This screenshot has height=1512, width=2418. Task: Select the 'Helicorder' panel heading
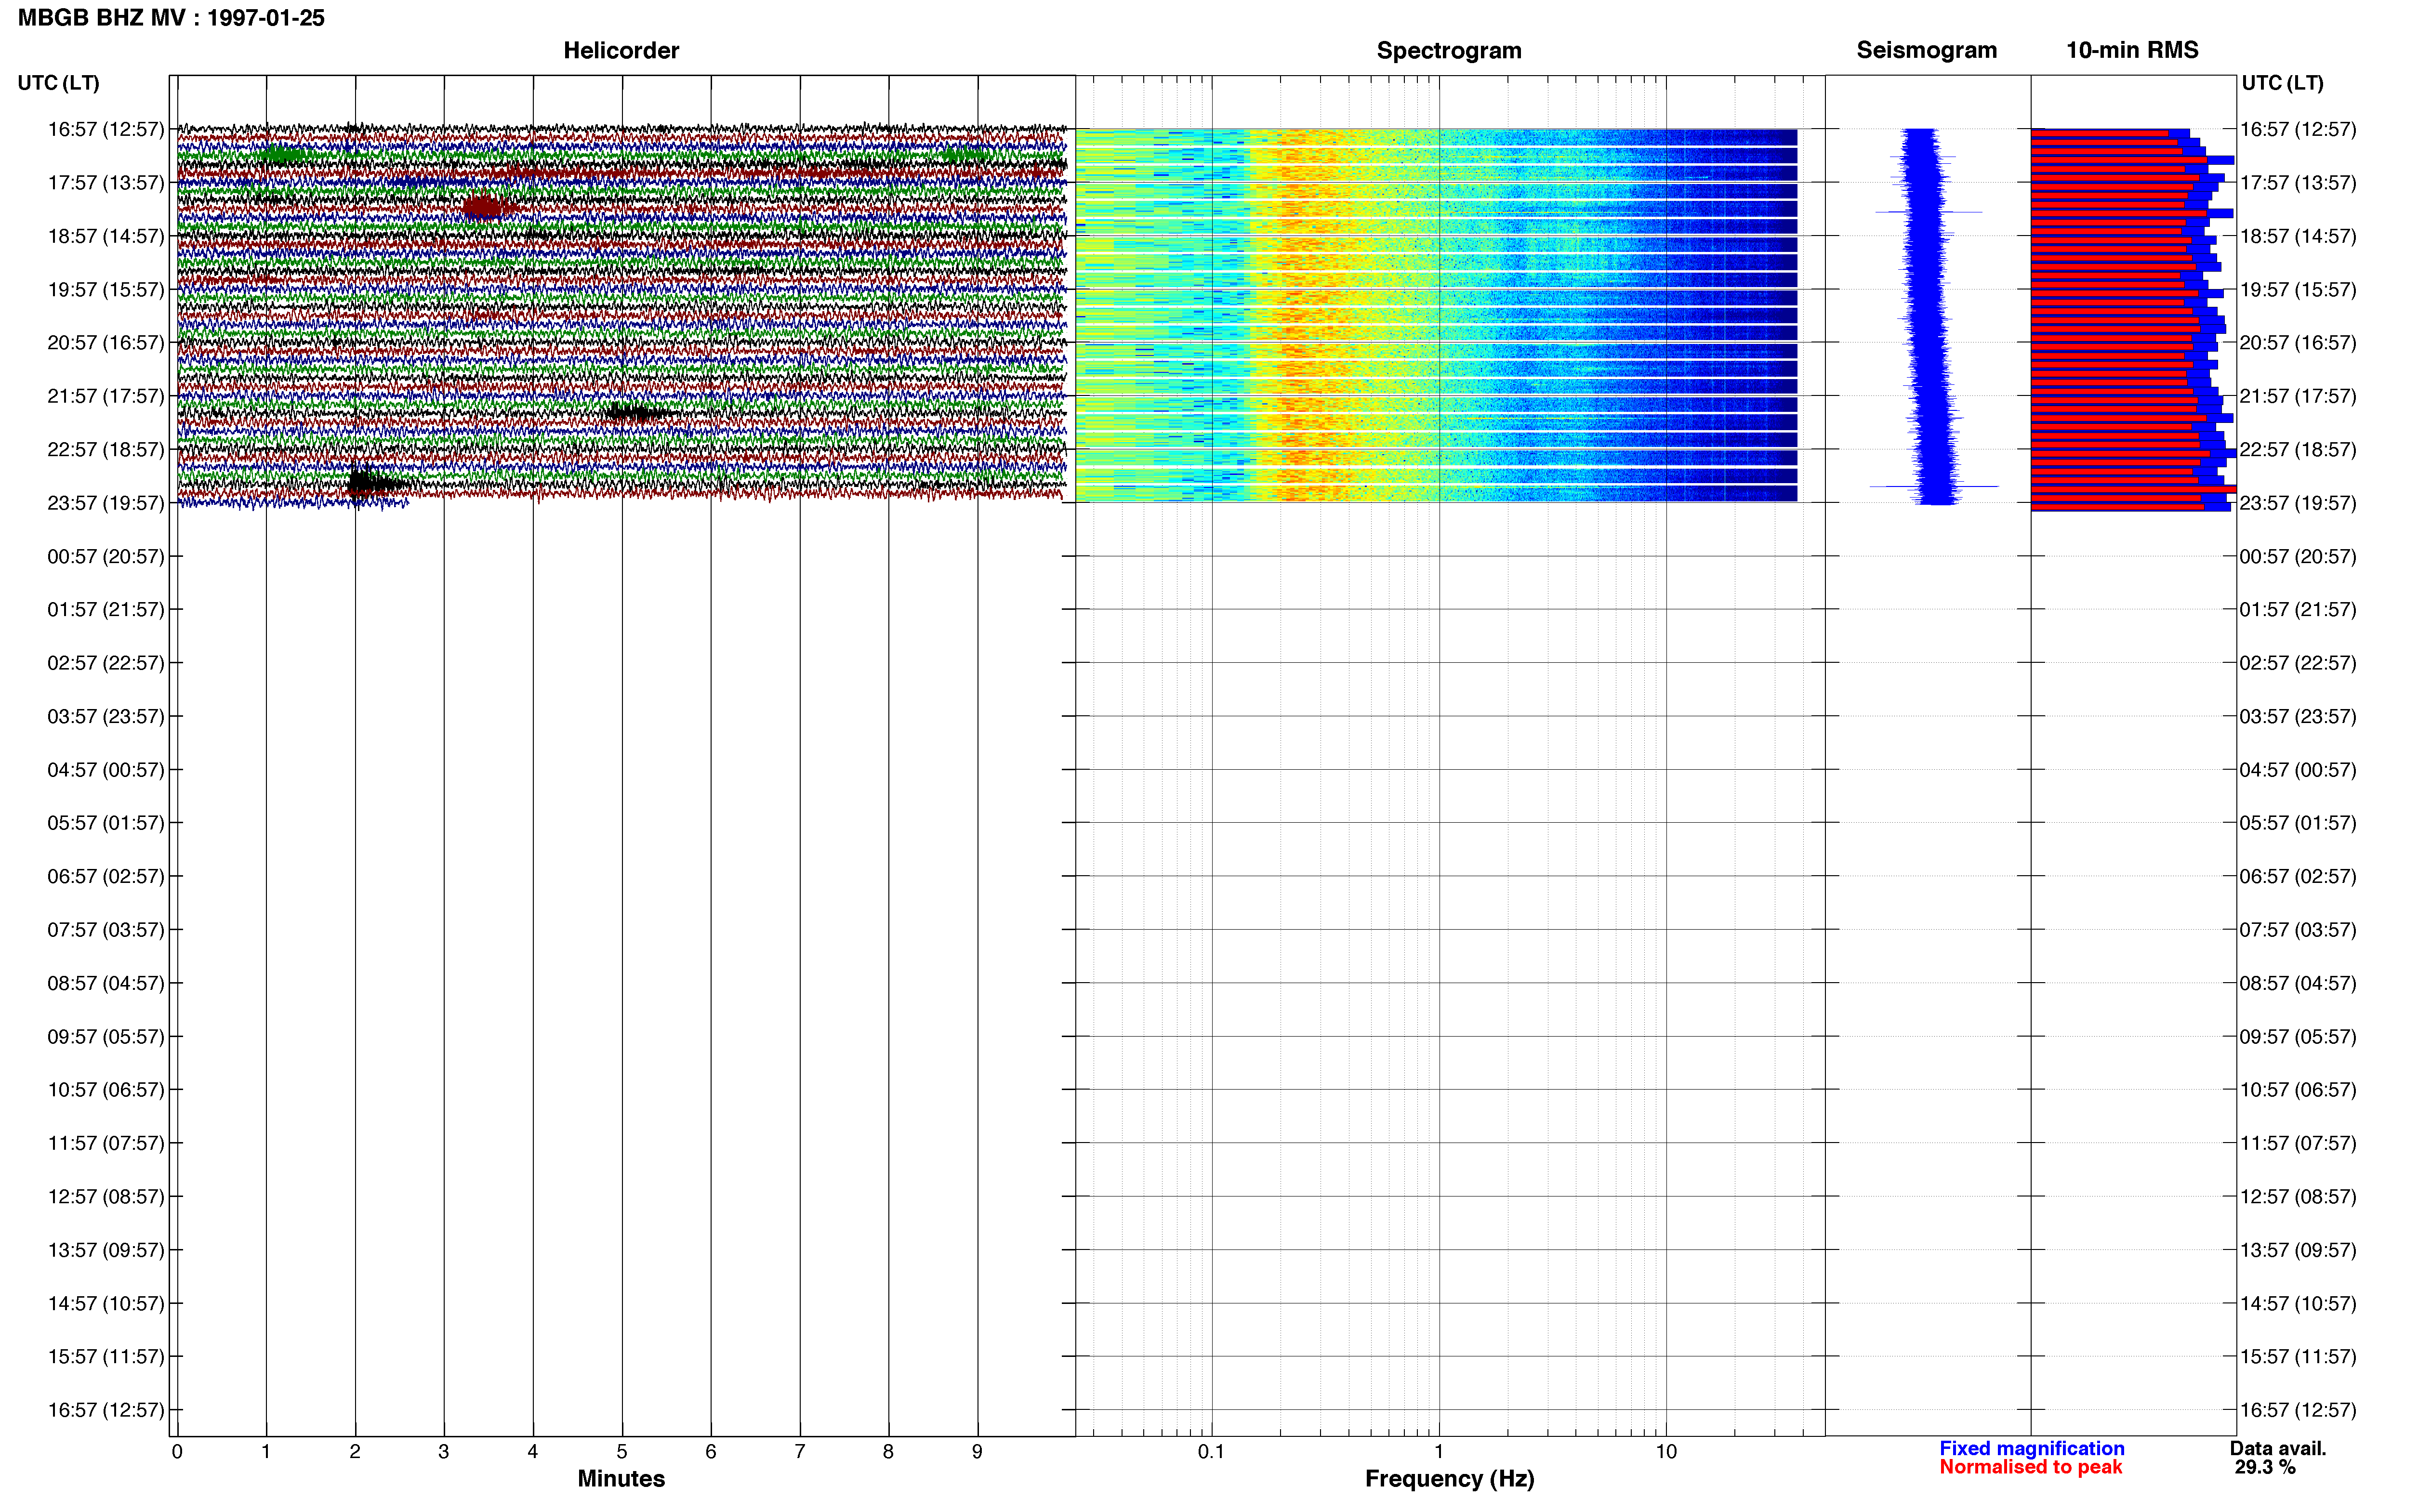621,50
